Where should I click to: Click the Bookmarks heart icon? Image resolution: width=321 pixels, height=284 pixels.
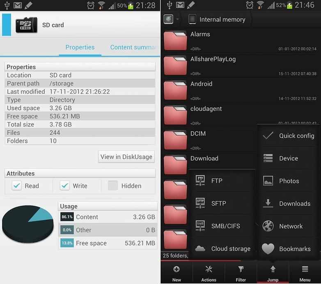click(268, 249)
